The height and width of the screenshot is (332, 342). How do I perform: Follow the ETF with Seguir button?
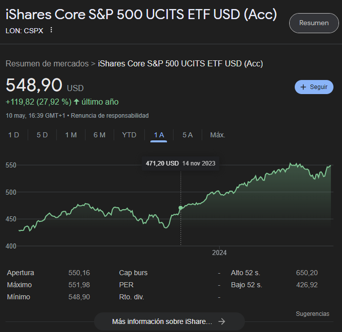314,87
